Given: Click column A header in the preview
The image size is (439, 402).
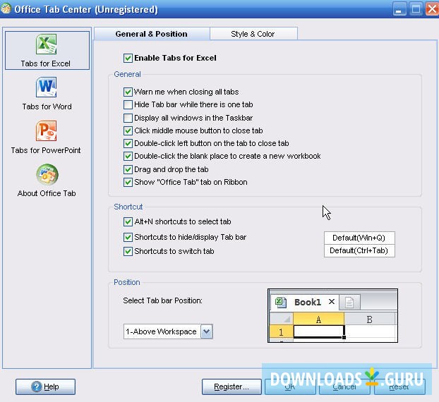Looking at the screenshot, I should 318,319.
